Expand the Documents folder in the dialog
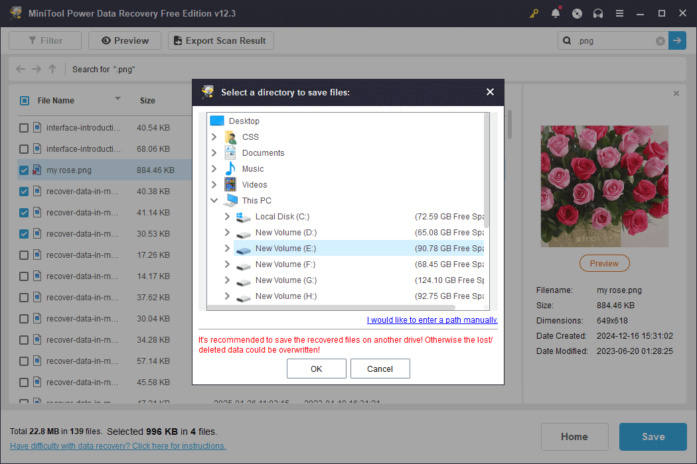 [x=214, y=152]
